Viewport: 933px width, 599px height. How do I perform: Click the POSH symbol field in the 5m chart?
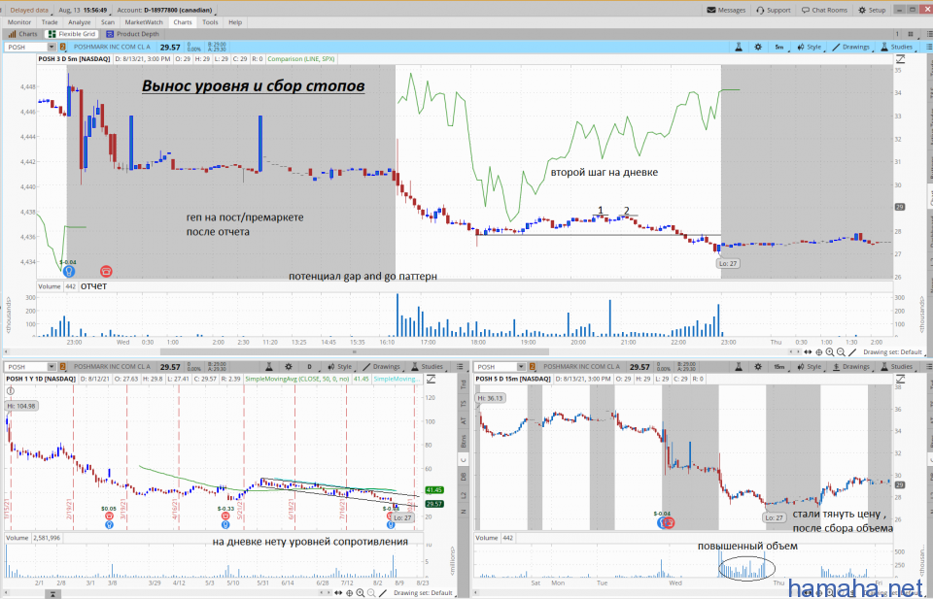27,47
